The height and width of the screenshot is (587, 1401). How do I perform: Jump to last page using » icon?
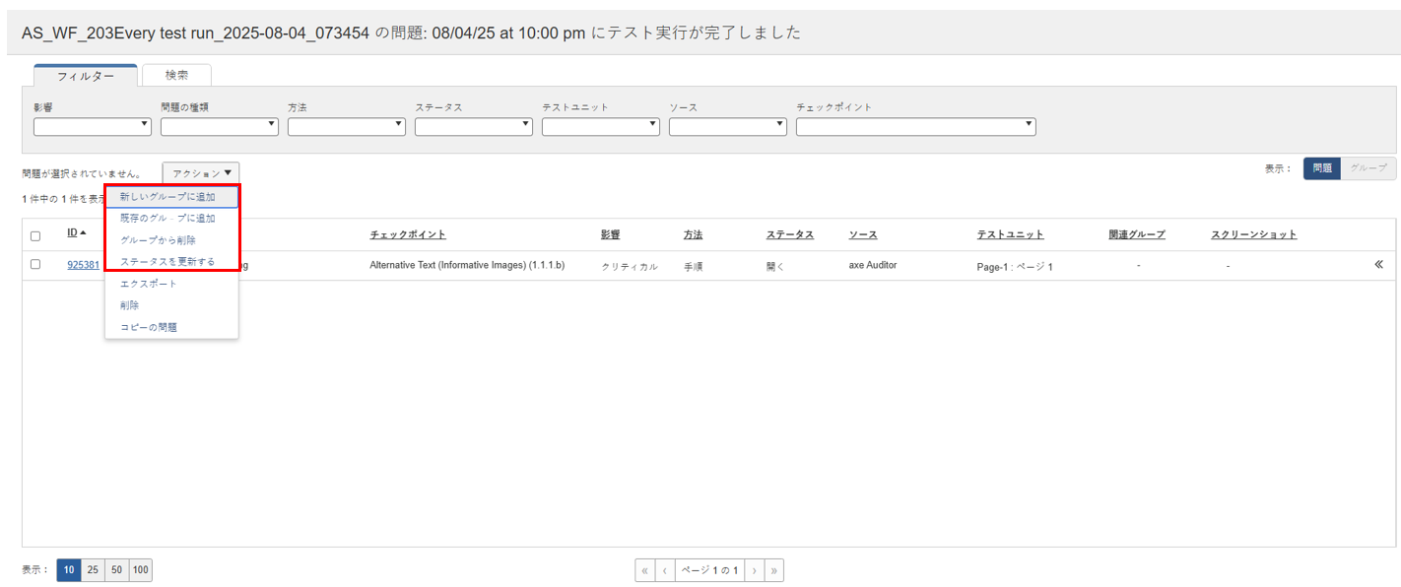pyautogui.click(x=773, y=570)
